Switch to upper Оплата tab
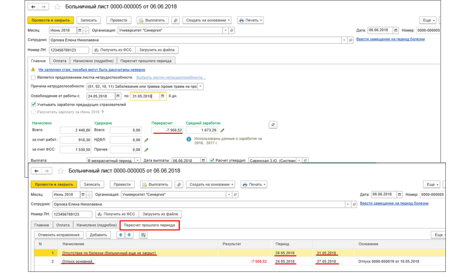 click(60, 61)
